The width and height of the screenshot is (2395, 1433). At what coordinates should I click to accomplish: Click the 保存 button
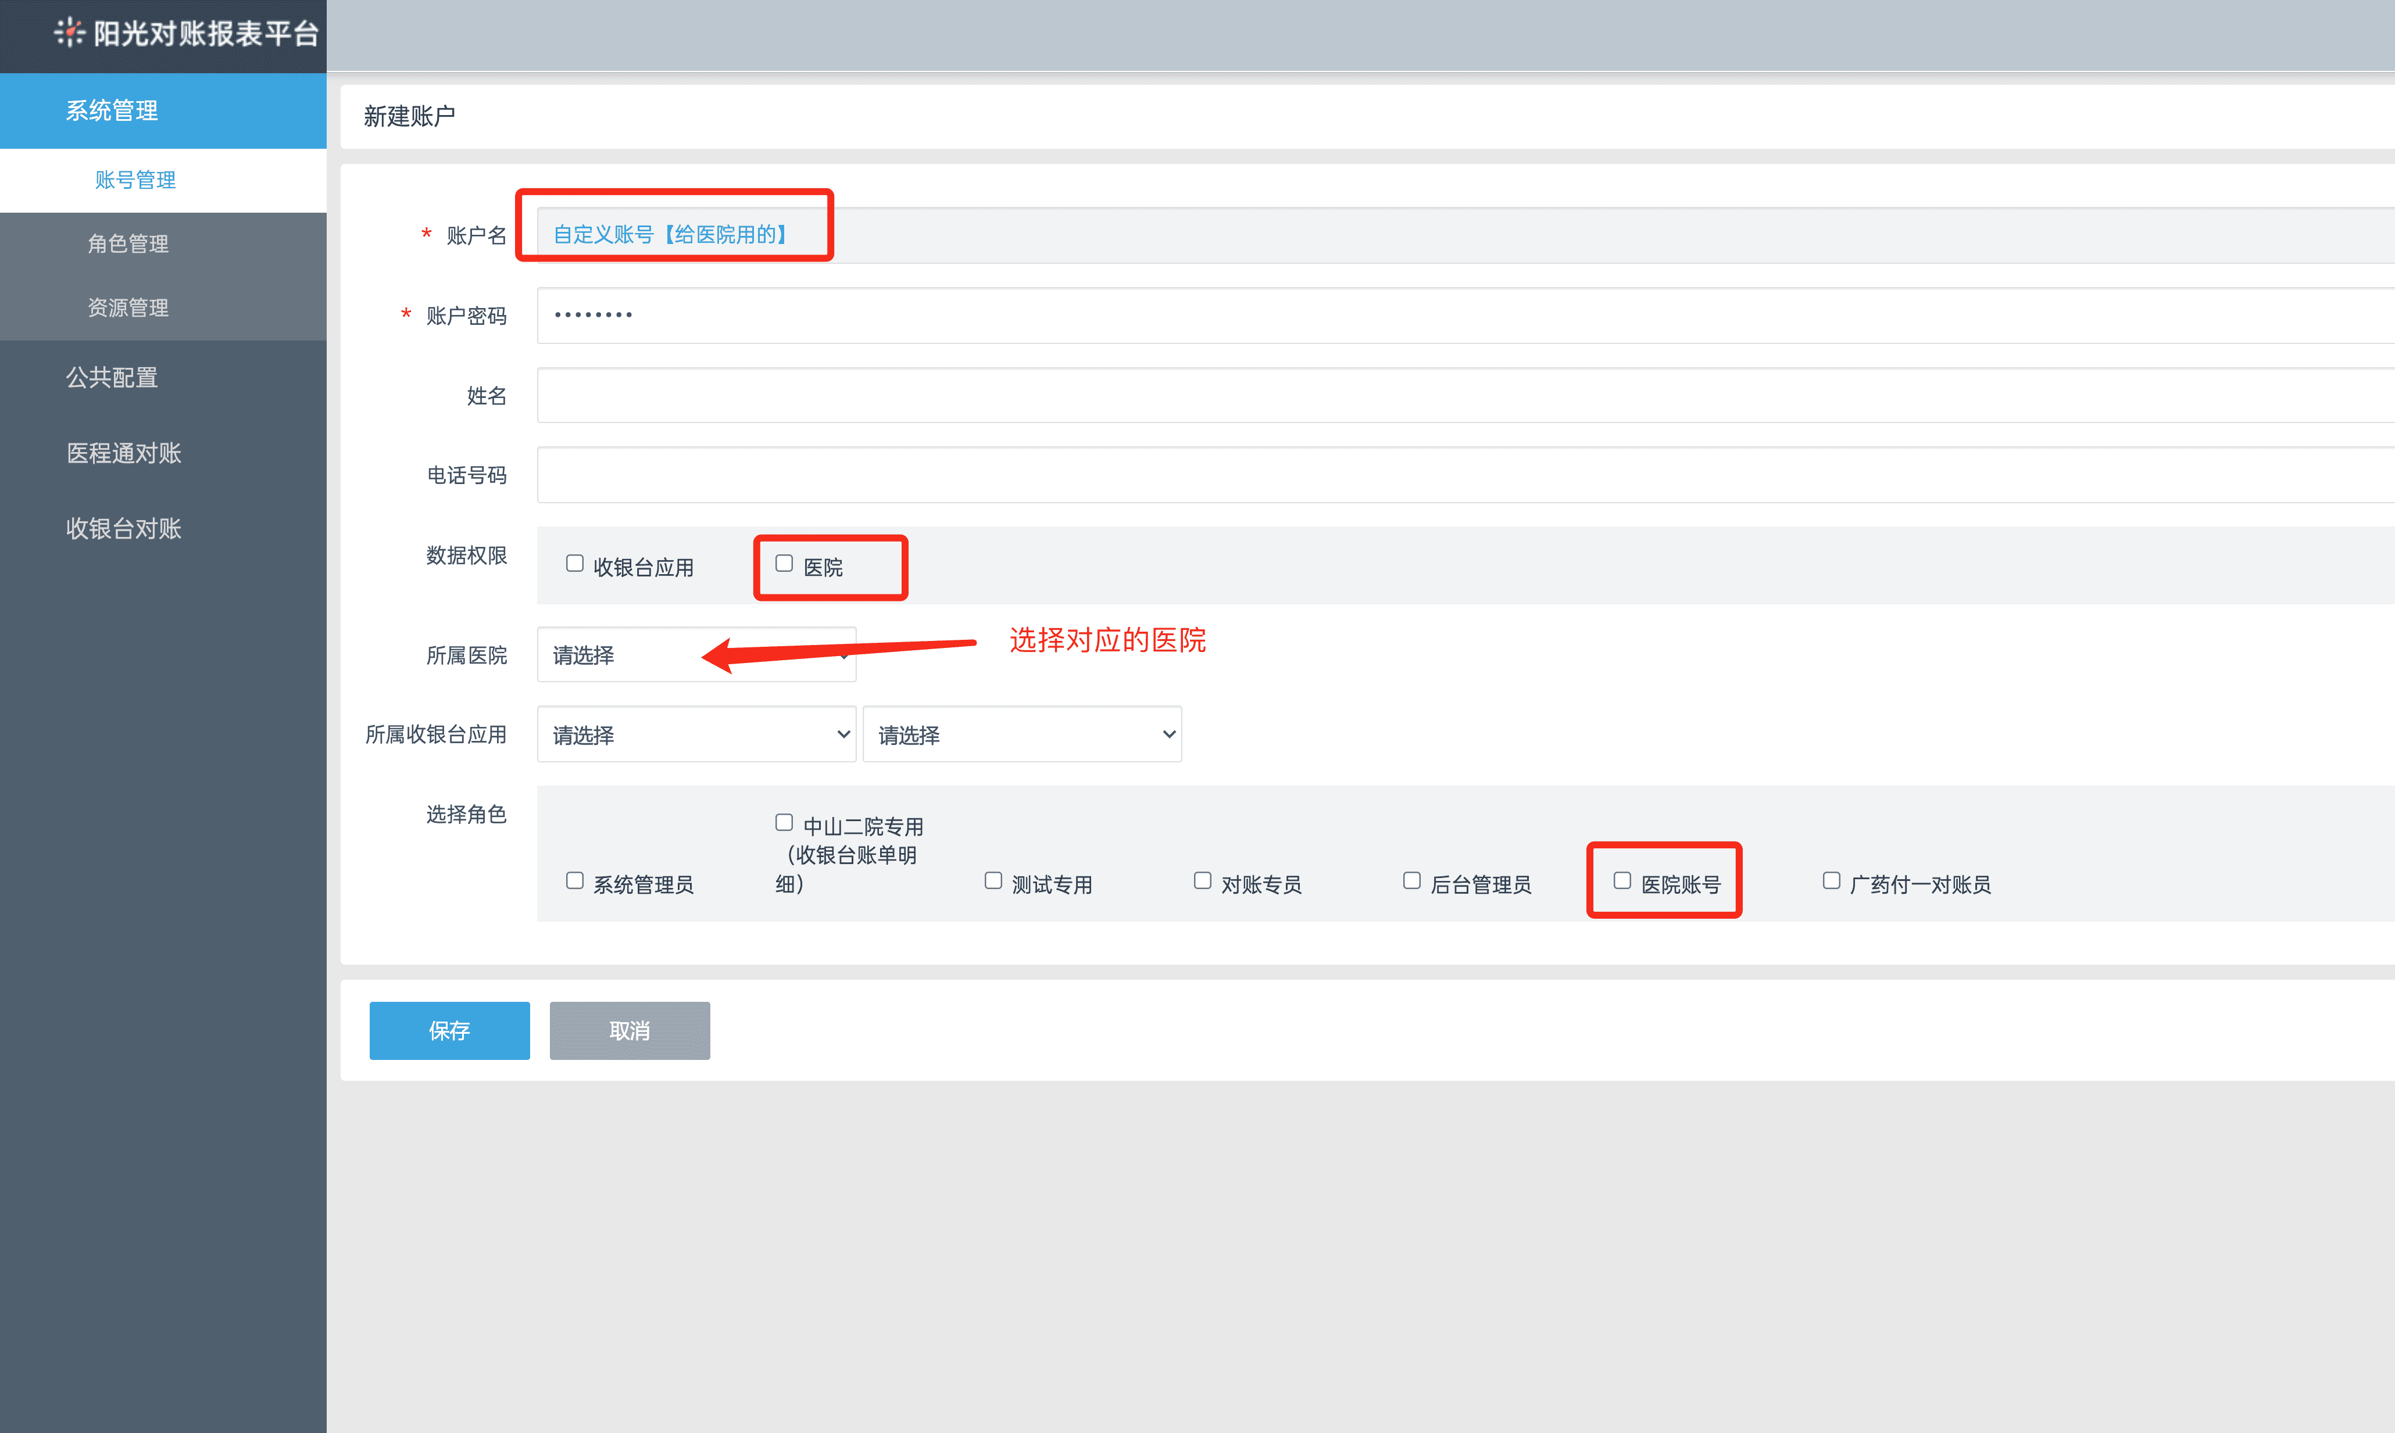[449, 1030]
